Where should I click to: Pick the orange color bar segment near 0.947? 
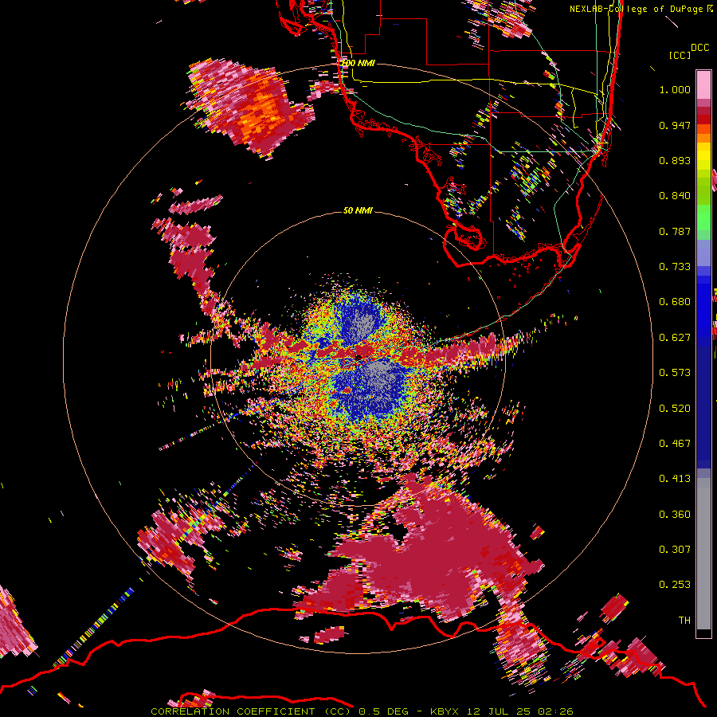click(x=703, y=129)
